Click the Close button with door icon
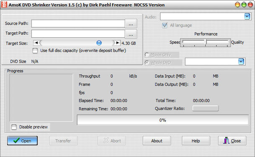The height and width of the screenshot is (157, 255). 232,141
